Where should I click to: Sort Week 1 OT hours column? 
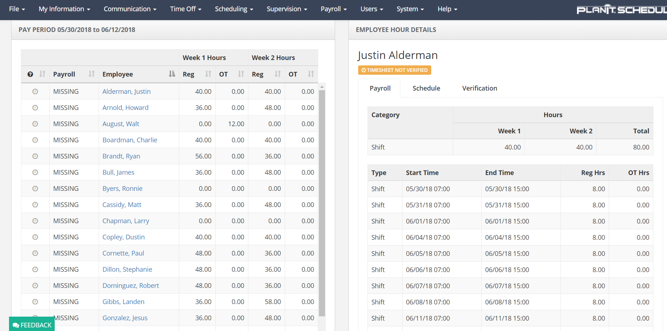point(241,74)
